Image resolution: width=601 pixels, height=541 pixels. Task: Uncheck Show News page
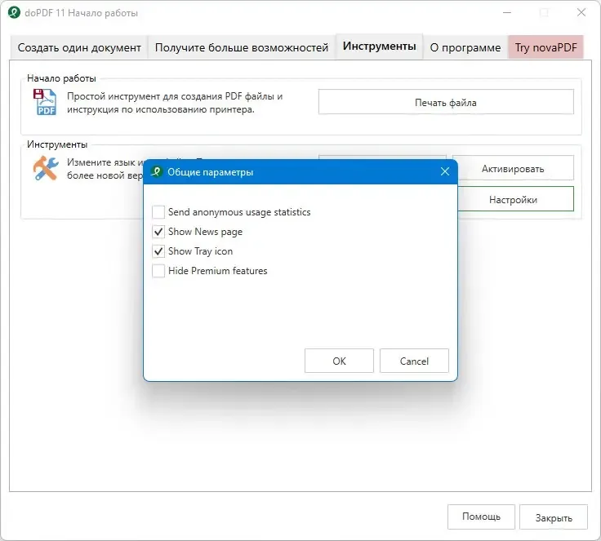tap(158, 232)
